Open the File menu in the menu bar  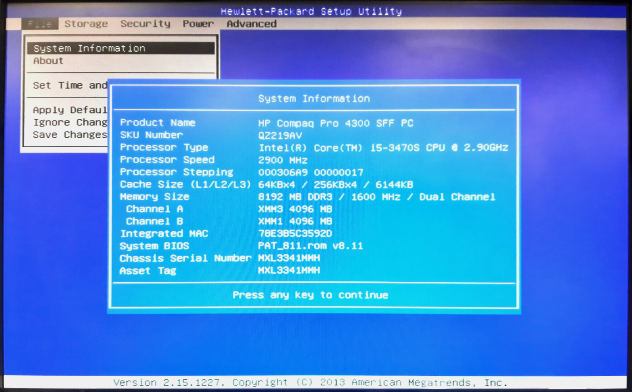tap(40, 24)
